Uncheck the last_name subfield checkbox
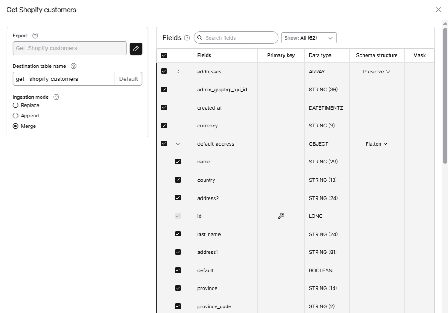The height and width of the screenshot is (313, 448). point(178,234)
